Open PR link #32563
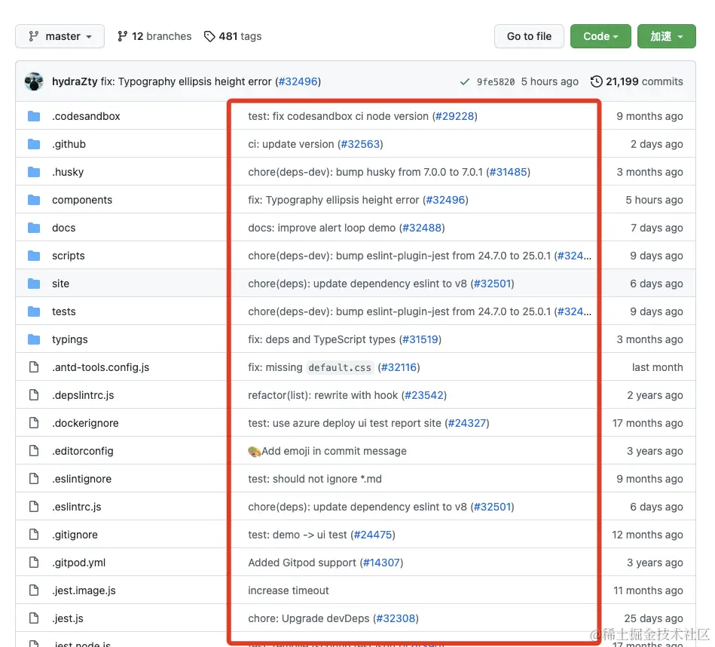This screenshot has width=715, height=647. pos(360,144)
